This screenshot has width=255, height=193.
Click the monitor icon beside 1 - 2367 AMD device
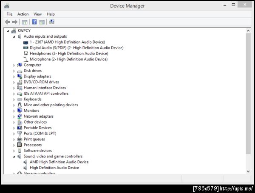pyautogui.click(x=25, y=42)
